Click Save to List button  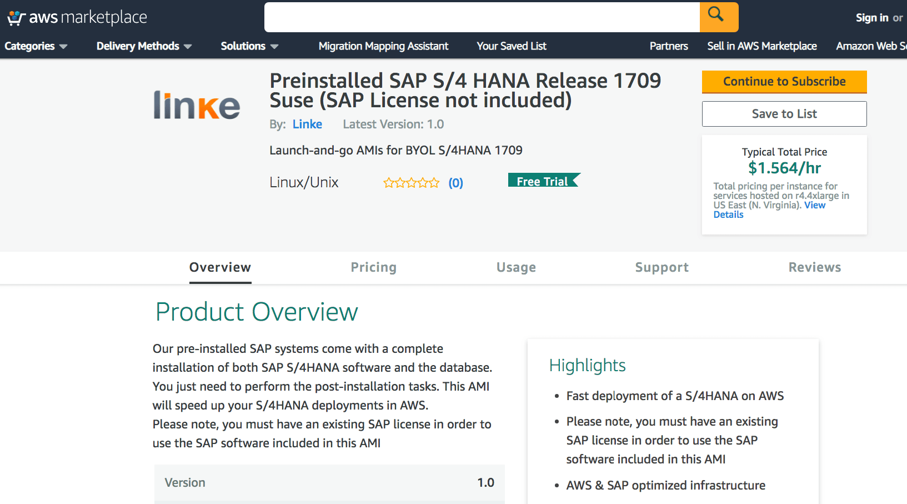coord(784,114)
